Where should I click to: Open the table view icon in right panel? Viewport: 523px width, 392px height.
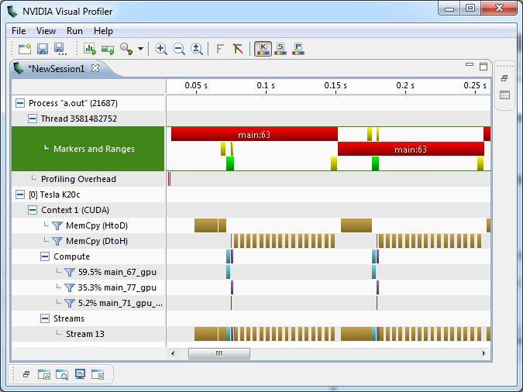[x=504, y=95]
